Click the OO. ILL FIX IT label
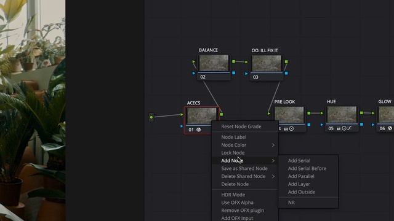The height and width of the screenshot is (221, 394). tap(265, 50)
